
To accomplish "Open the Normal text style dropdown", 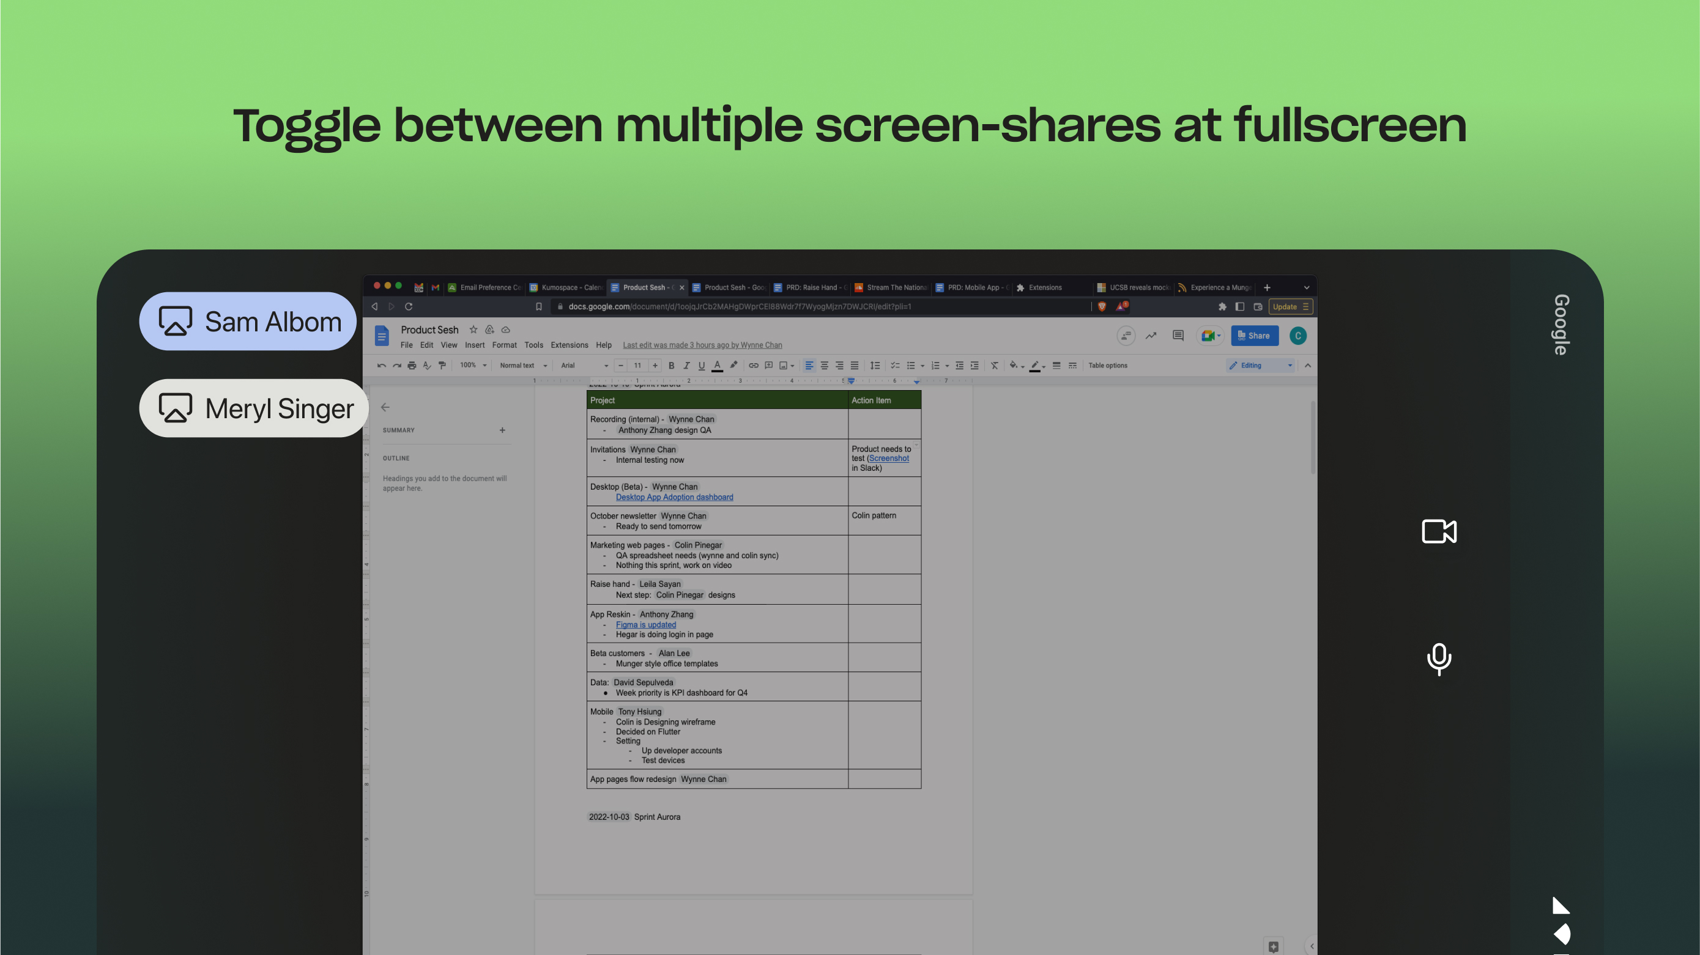I will (523, 366).
